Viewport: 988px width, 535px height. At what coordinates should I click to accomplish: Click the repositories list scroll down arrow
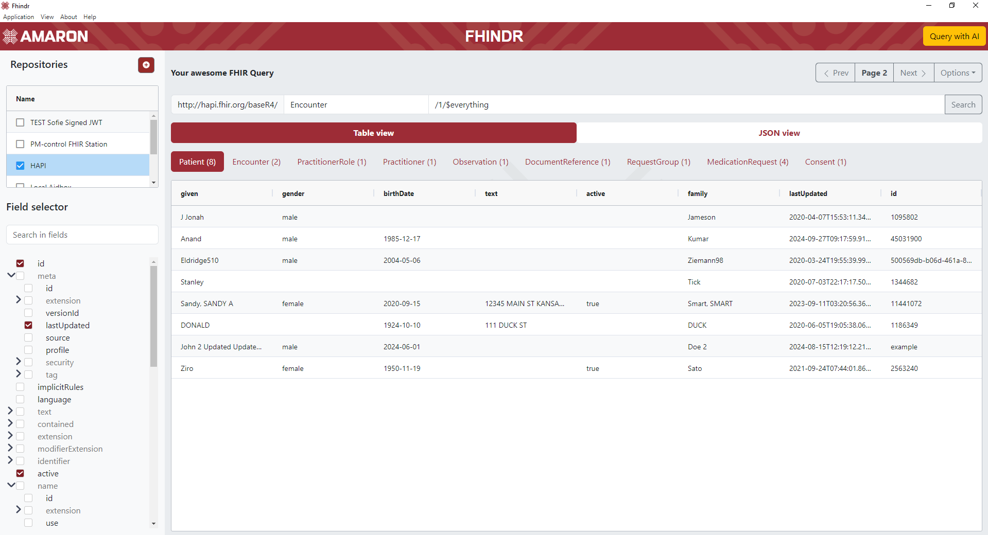tap(153, 183)
